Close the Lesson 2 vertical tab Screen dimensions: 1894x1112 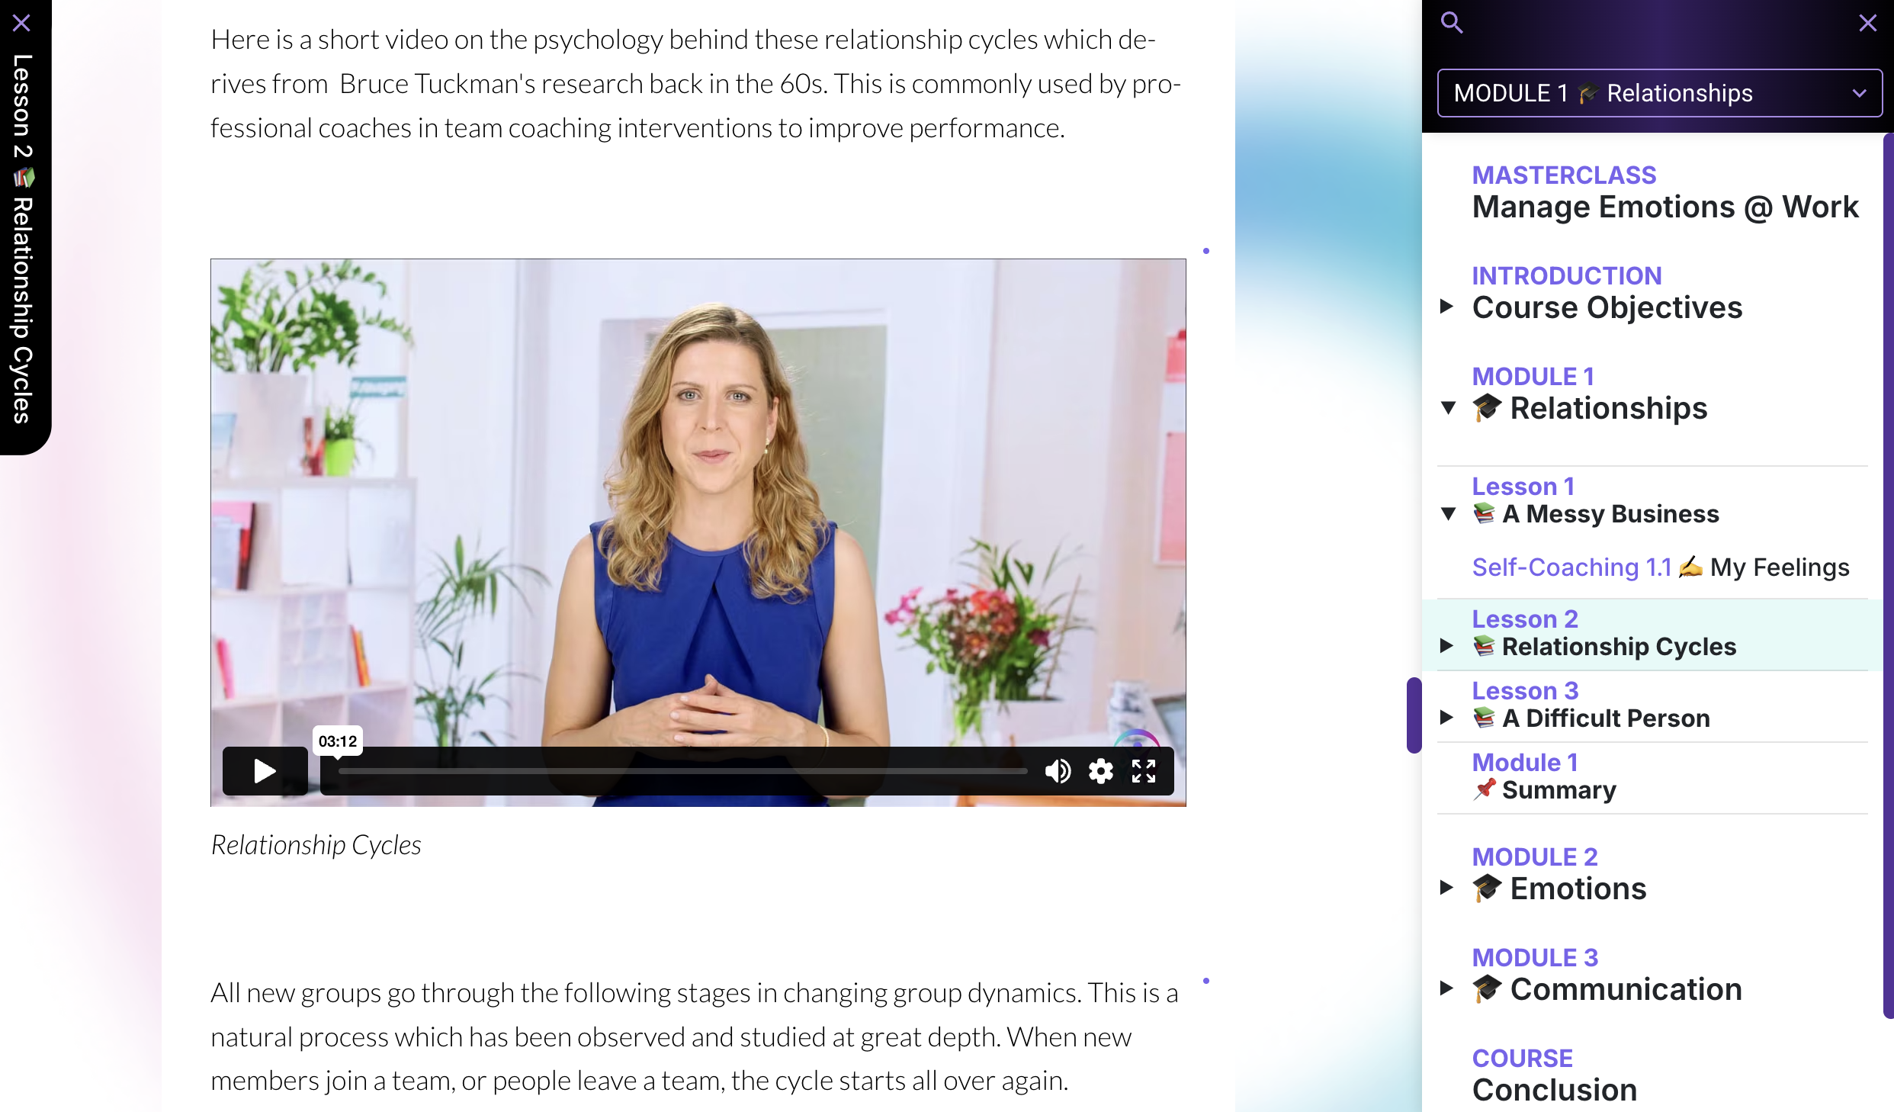[x=21, y=23]
